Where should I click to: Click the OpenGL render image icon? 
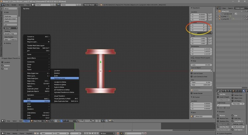(109, 121)
